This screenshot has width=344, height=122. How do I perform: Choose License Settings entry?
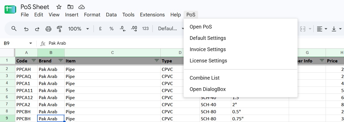pos(241,61)
